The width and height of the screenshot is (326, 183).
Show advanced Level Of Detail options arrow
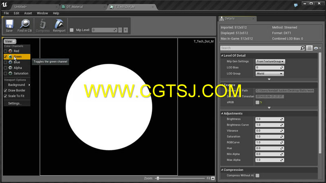click(x=269, y=79)
